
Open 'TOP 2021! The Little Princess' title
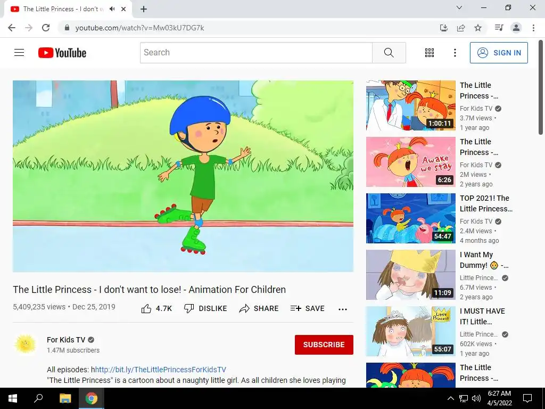tap(486, 203)
